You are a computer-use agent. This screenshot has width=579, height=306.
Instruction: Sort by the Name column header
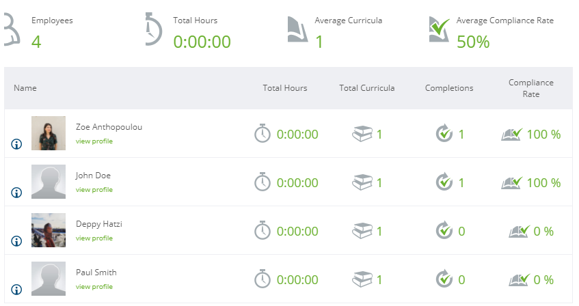click(x=25, y=88)
